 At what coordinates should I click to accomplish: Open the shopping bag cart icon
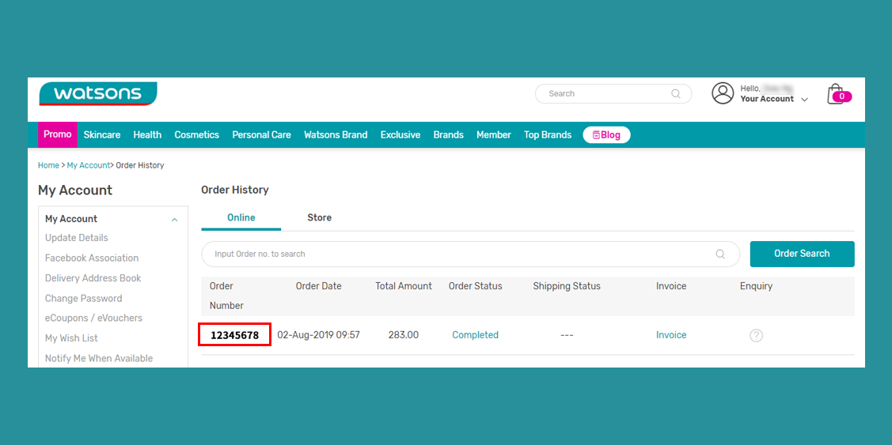point(837,95)
